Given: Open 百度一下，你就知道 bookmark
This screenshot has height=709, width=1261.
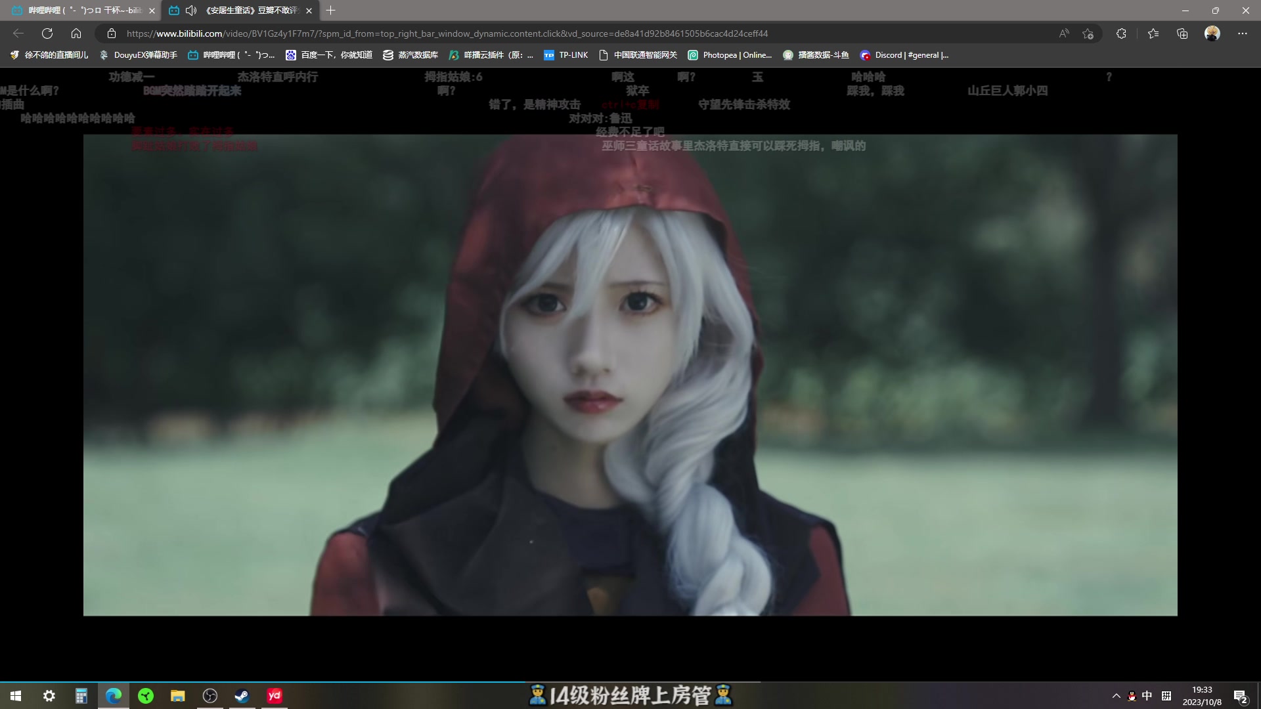Looking at the screenshot, I should [x=329, y=55].
